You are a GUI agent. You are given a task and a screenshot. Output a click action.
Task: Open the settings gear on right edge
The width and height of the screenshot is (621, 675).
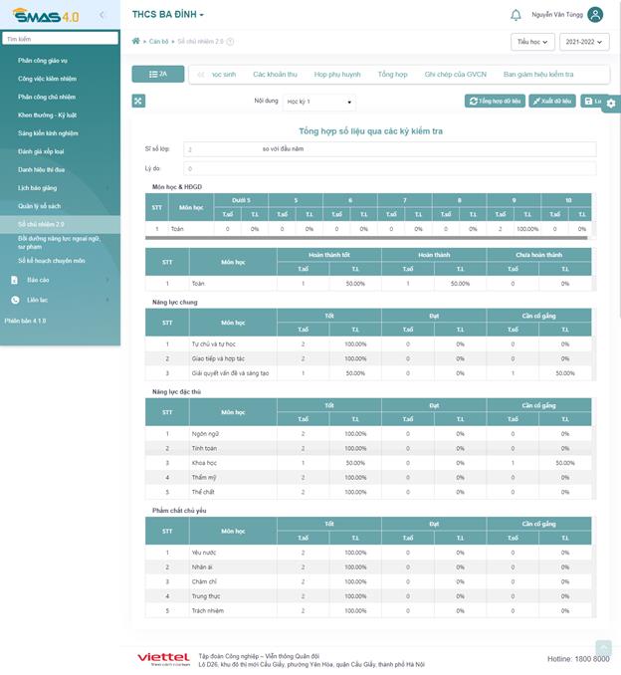pyautogui.click(x=611, y=103)
